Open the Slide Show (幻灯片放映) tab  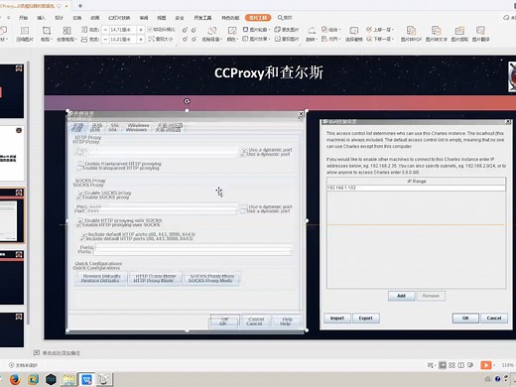(119, 18)
